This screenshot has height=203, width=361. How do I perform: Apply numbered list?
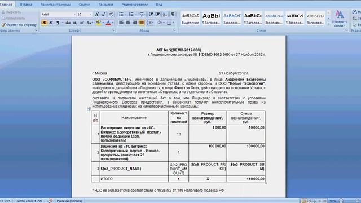tap(131, 14)
